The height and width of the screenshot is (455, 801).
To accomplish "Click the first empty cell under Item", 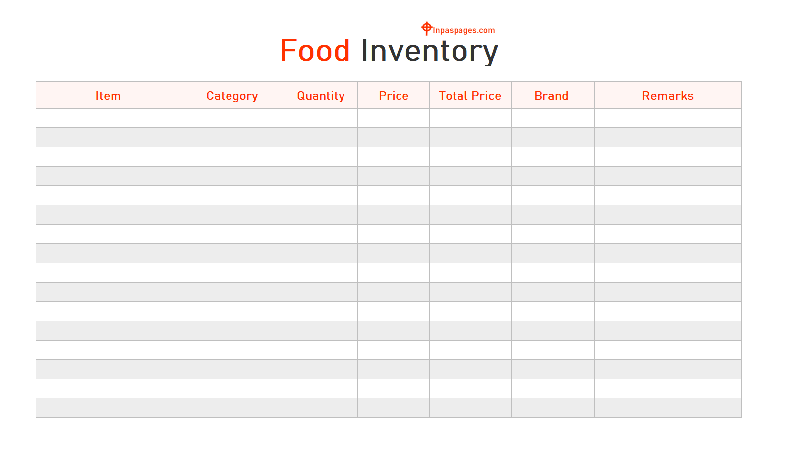I will point(108,118).
